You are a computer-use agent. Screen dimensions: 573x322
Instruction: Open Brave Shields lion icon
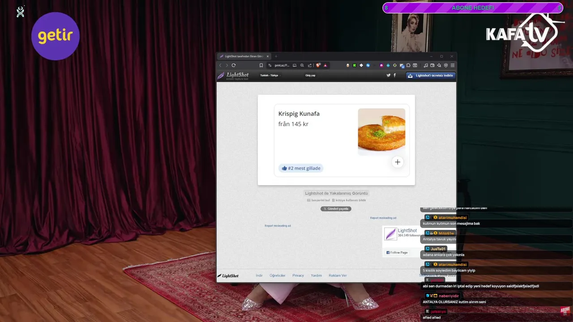point(318,65)
